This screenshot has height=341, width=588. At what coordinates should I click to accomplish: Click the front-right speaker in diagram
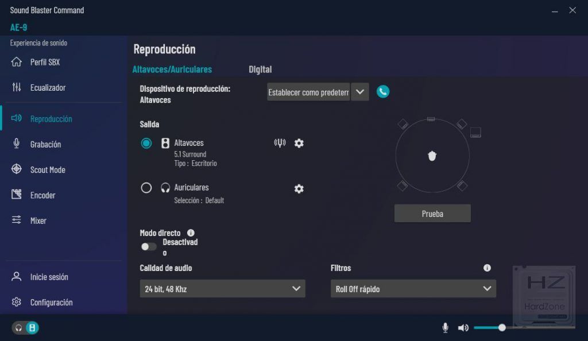point(462,124)
